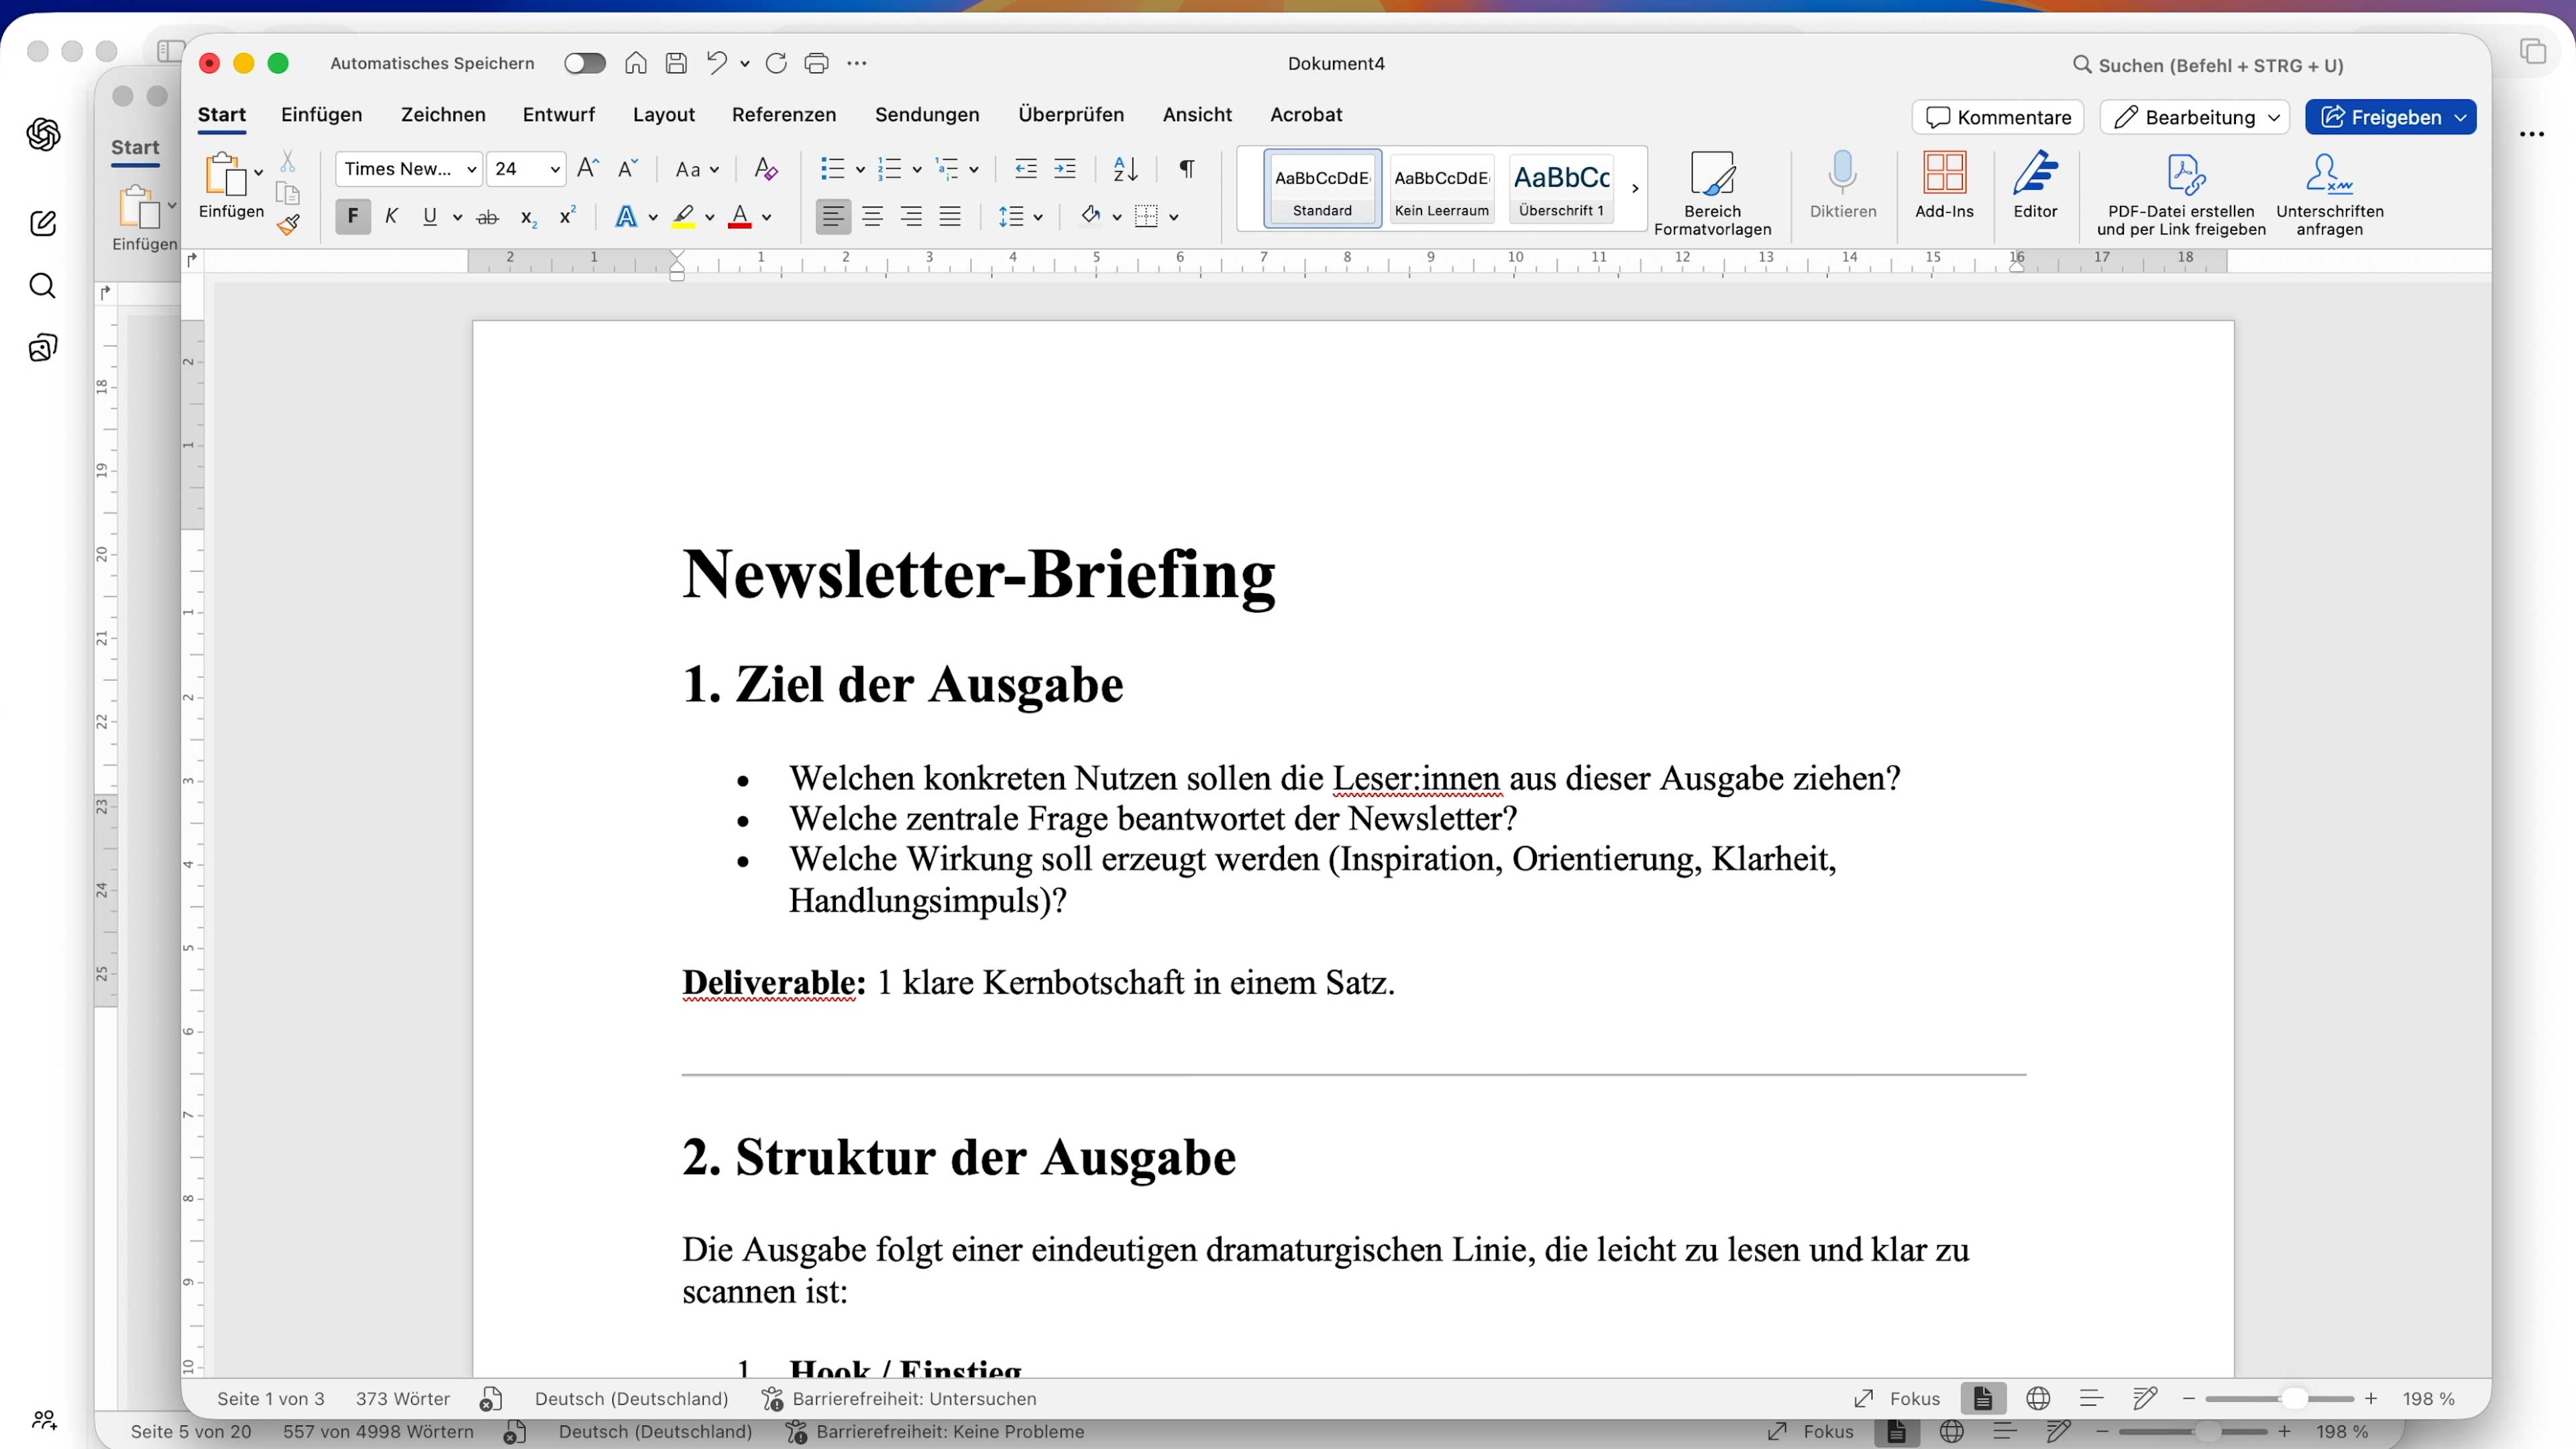
Task: Click the sort A-Z icon
Action: pyautogui.click(x=1125, y=168)
